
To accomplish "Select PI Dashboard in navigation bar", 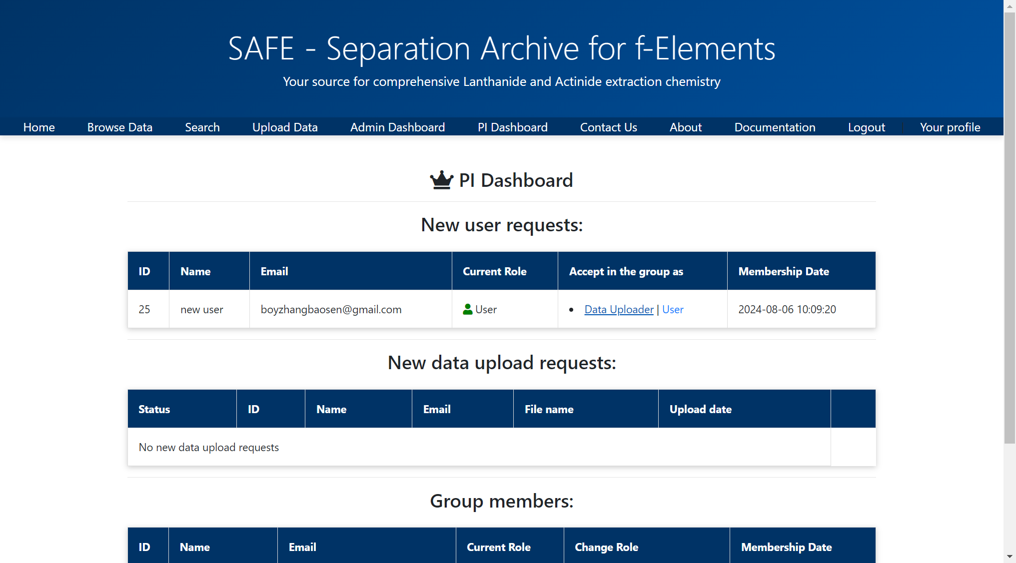I will pos(512,127).
